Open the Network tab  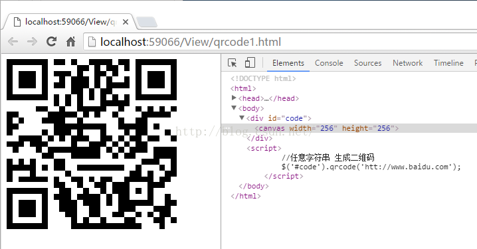(x=407, y=63)
